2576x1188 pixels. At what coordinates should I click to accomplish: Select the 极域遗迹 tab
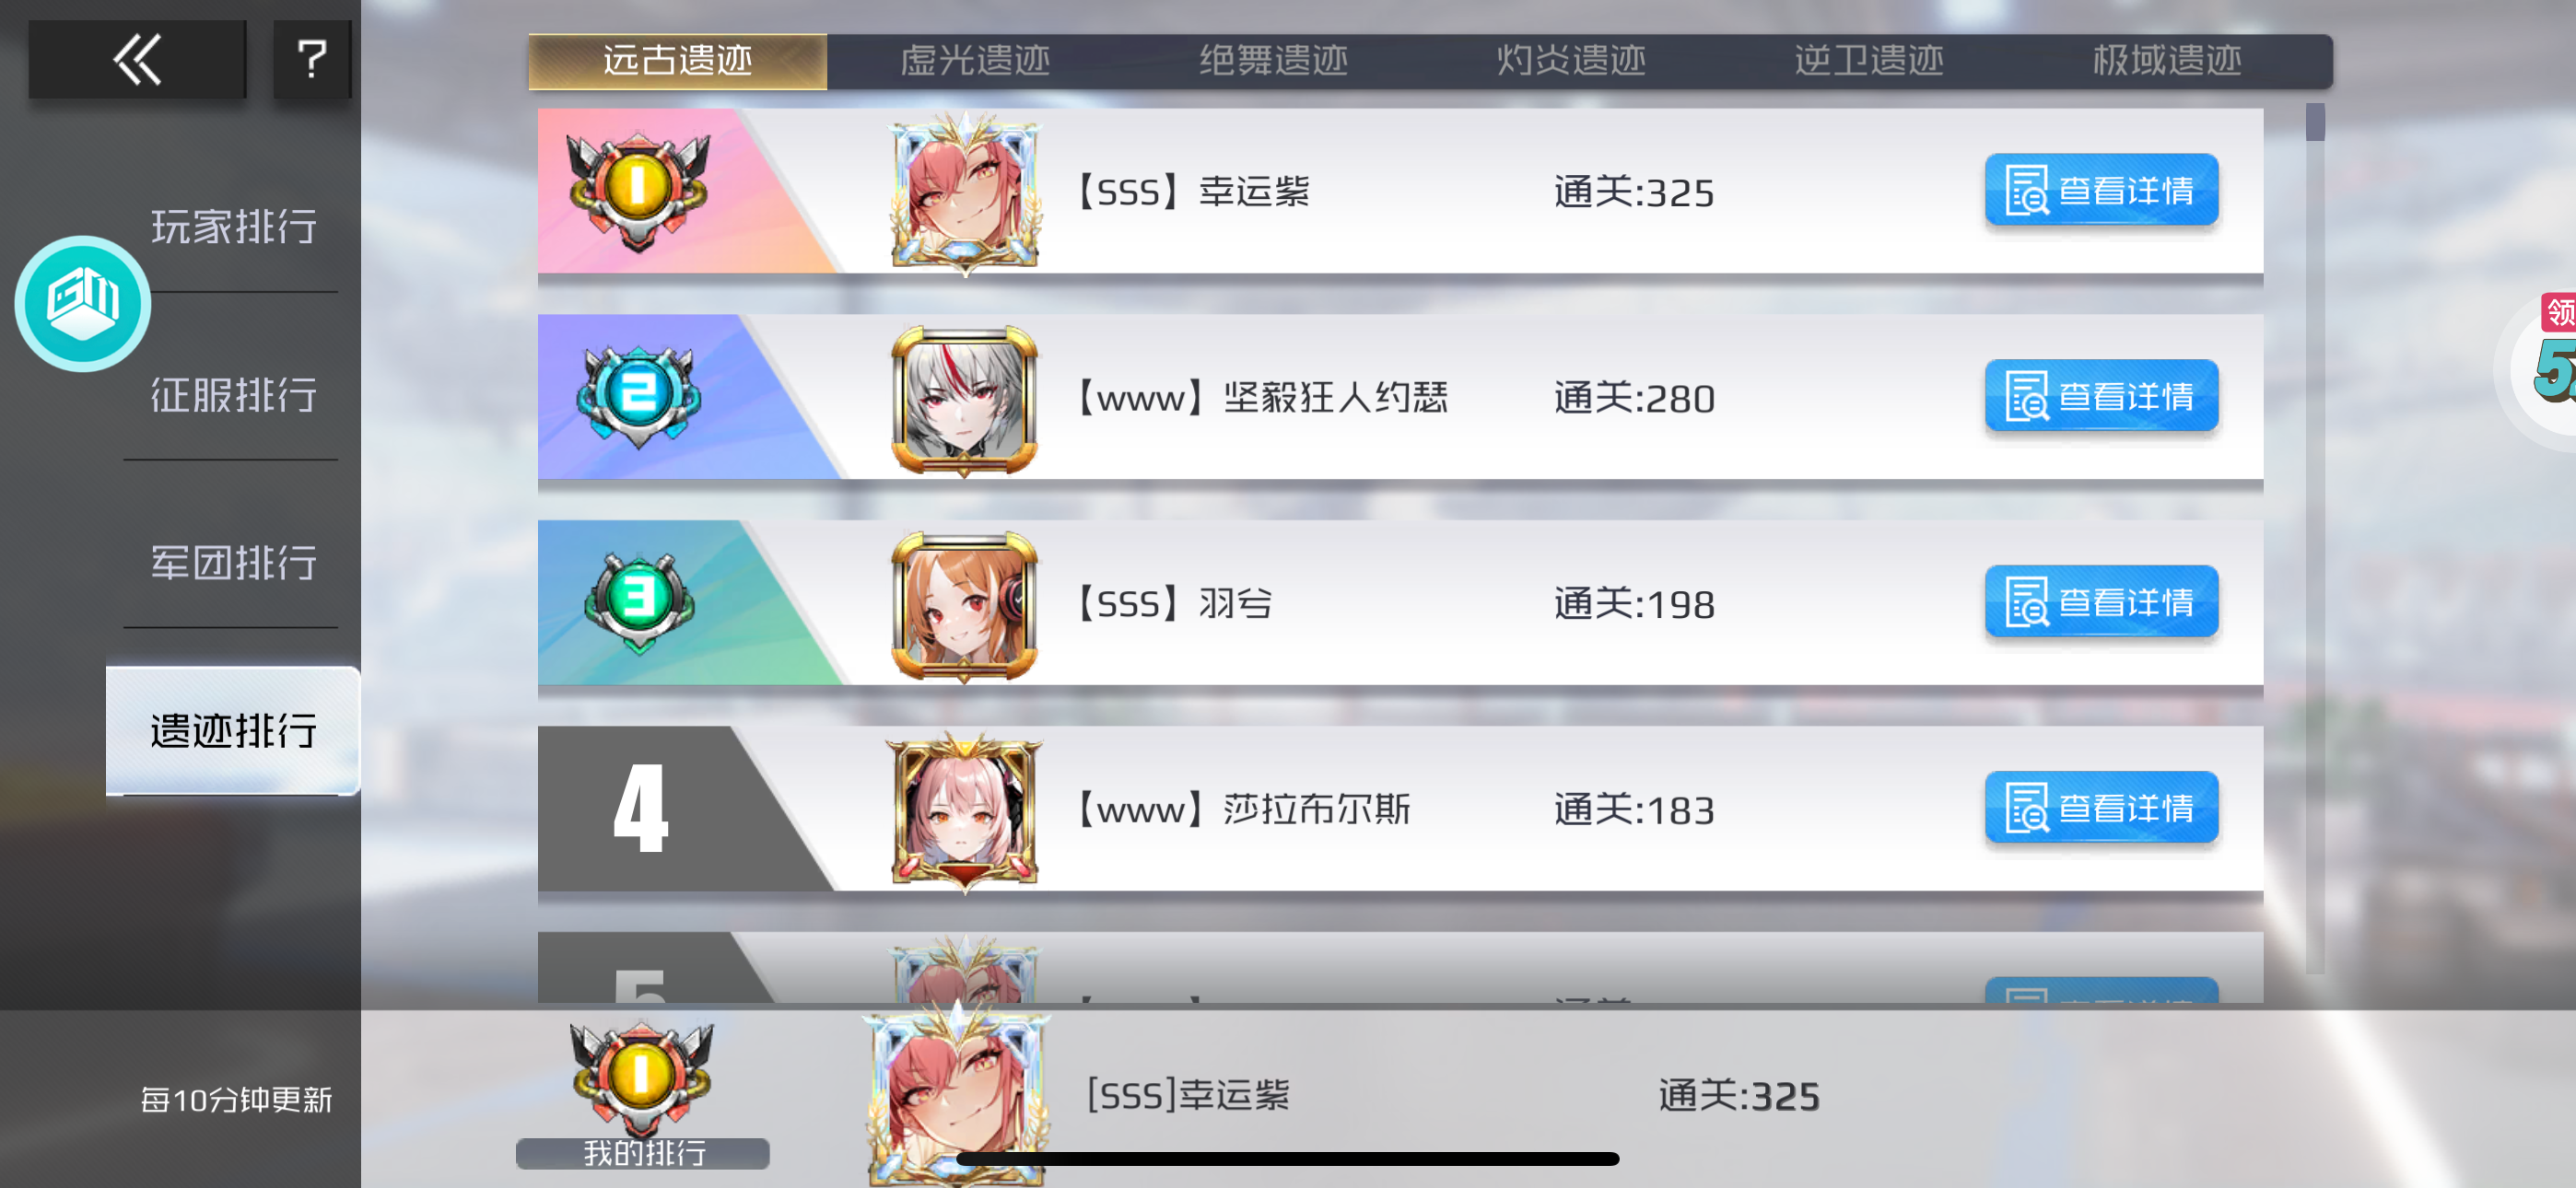[2167, 61]
